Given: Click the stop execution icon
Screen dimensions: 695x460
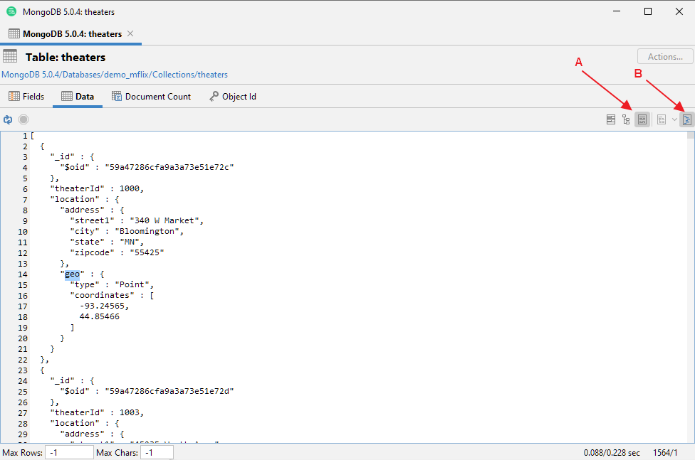Looking at the screenshot, I should (x=23, y=119).
